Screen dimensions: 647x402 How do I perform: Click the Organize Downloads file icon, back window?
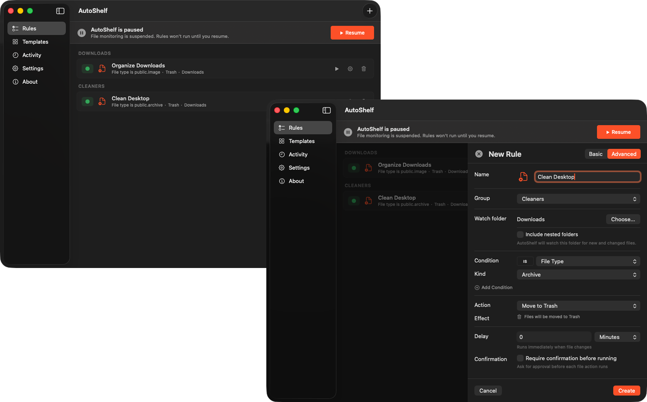coord(102,69)
